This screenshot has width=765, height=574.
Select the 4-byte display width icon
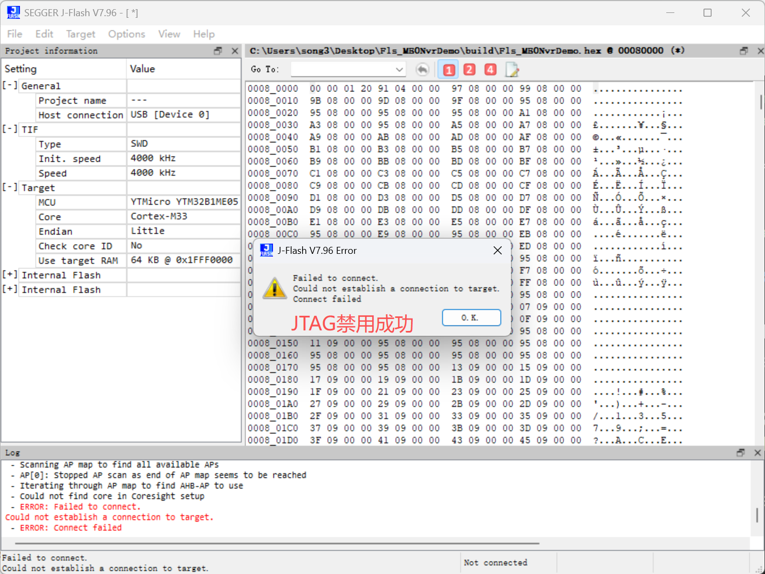click(x=490, y=70)
